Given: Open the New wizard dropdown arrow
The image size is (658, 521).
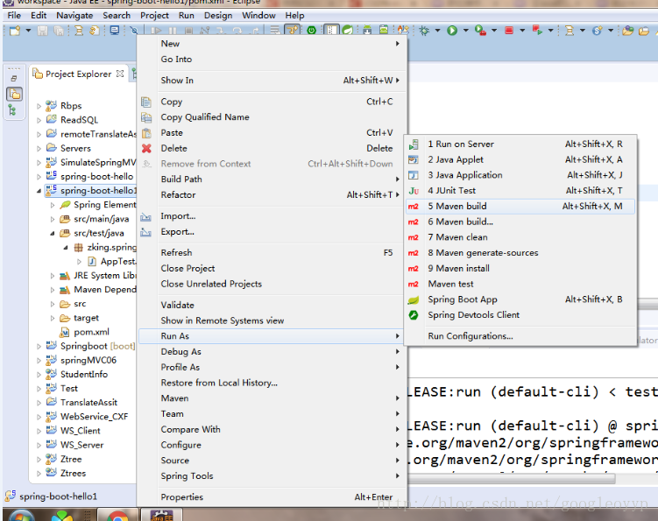Looking at the screenshot, I should tap(28, 31).
